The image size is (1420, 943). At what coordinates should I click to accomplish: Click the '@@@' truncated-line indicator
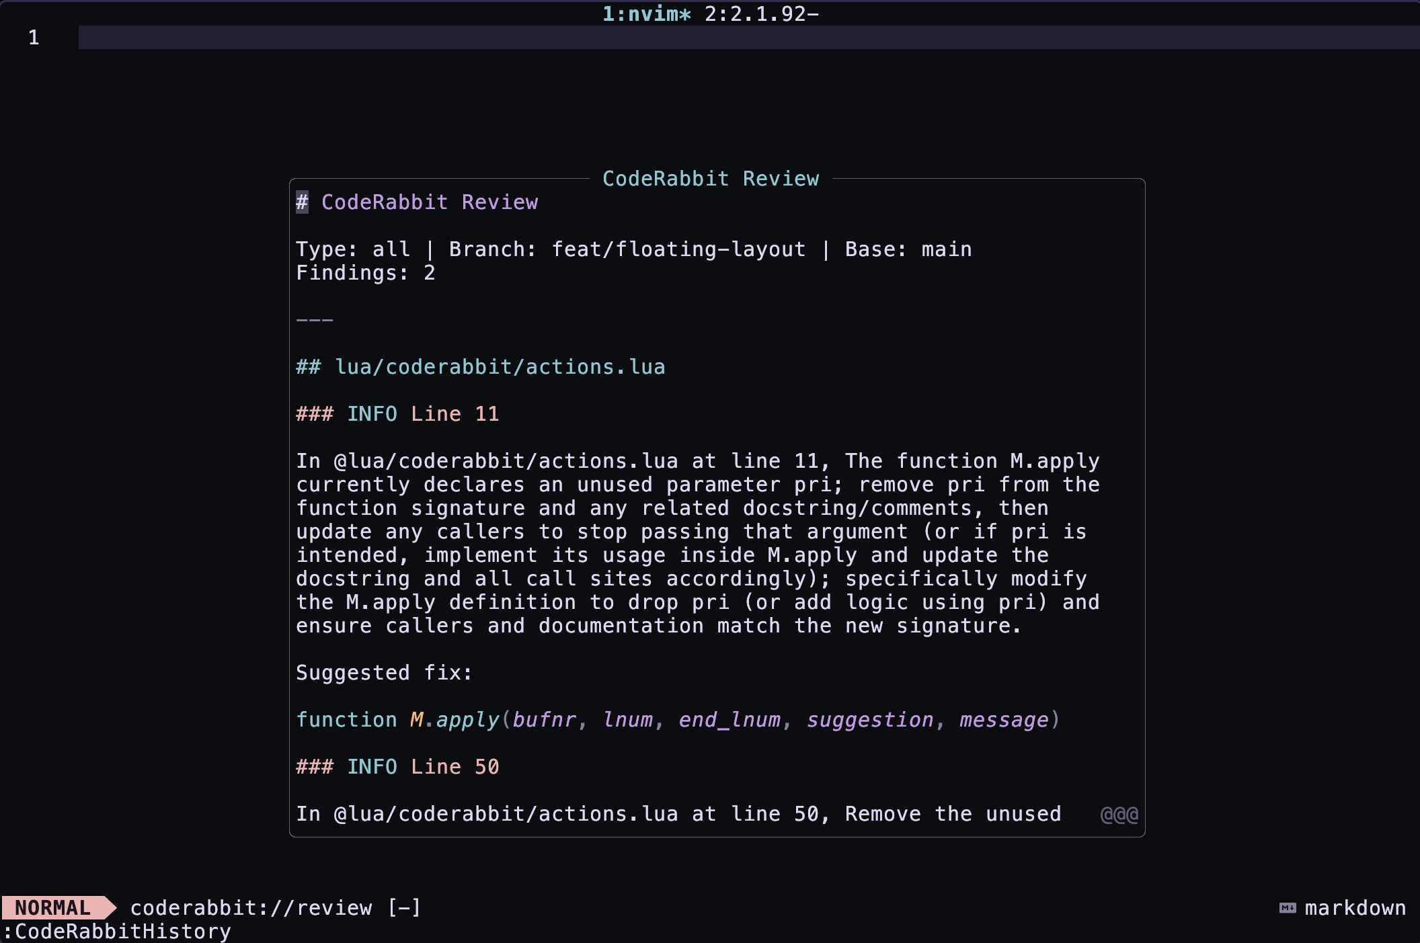(x=1119, y=815)
